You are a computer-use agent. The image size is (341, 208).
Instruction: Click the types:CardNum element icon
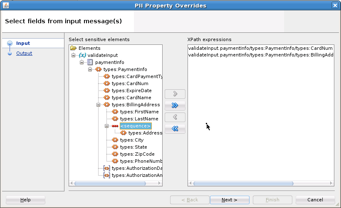tap(106, 83)
